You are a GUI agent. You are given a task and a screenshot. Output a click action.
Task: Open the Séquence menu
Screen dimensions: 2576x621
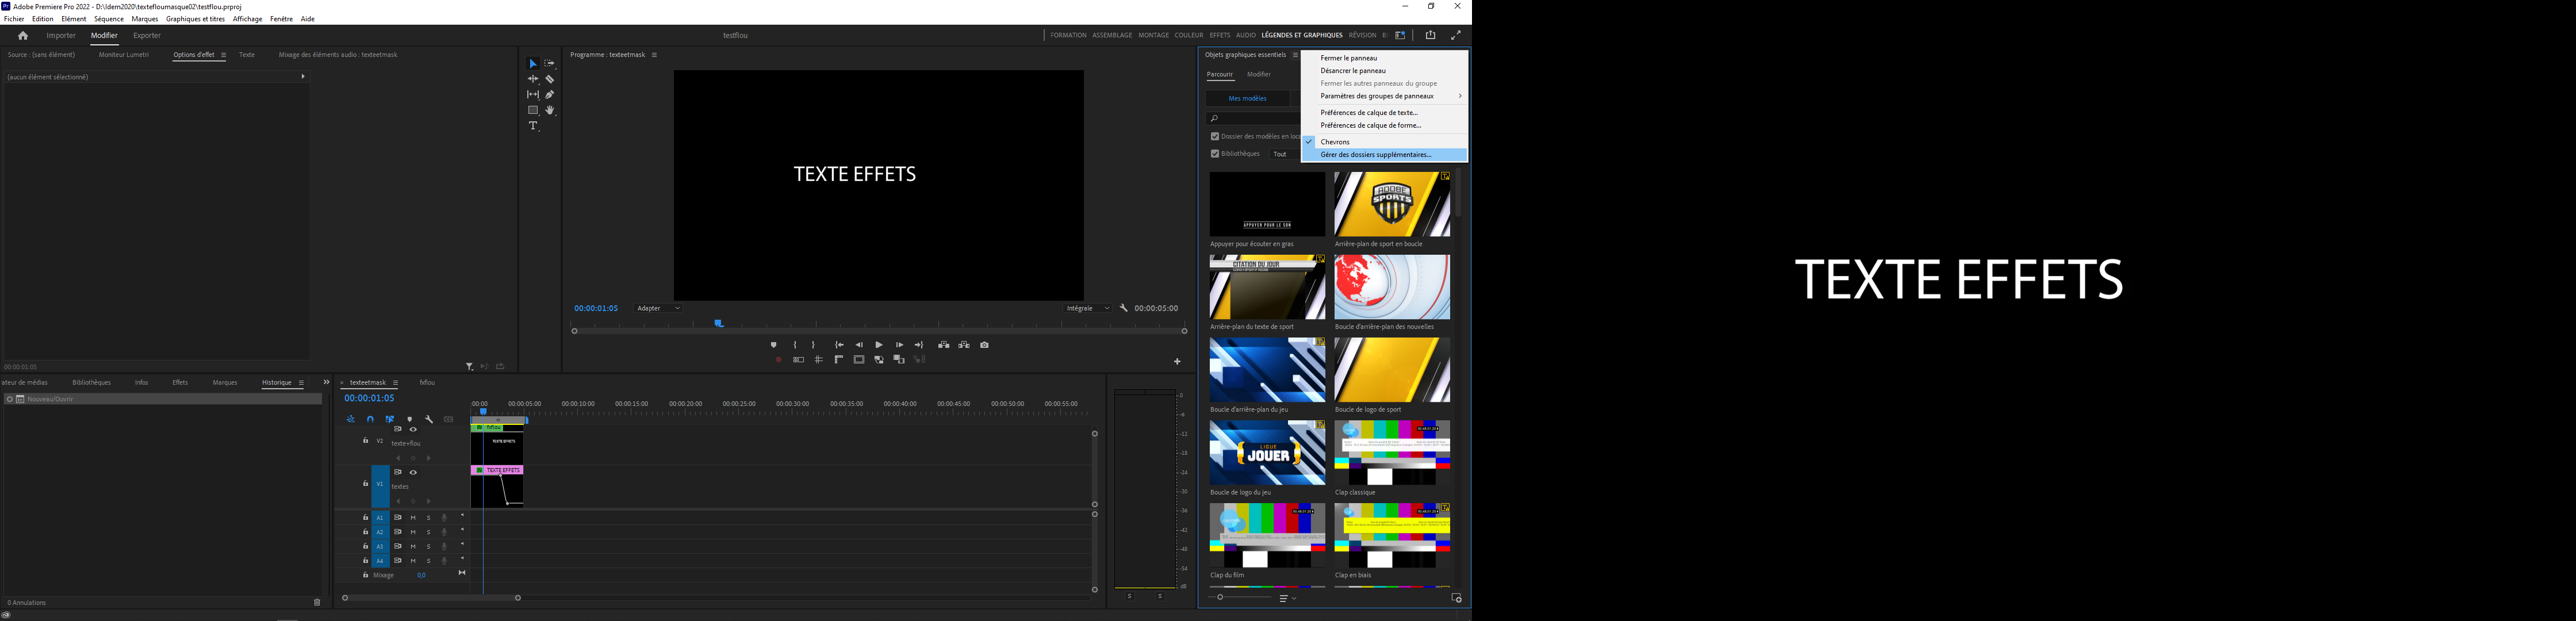tap(109, 19)
